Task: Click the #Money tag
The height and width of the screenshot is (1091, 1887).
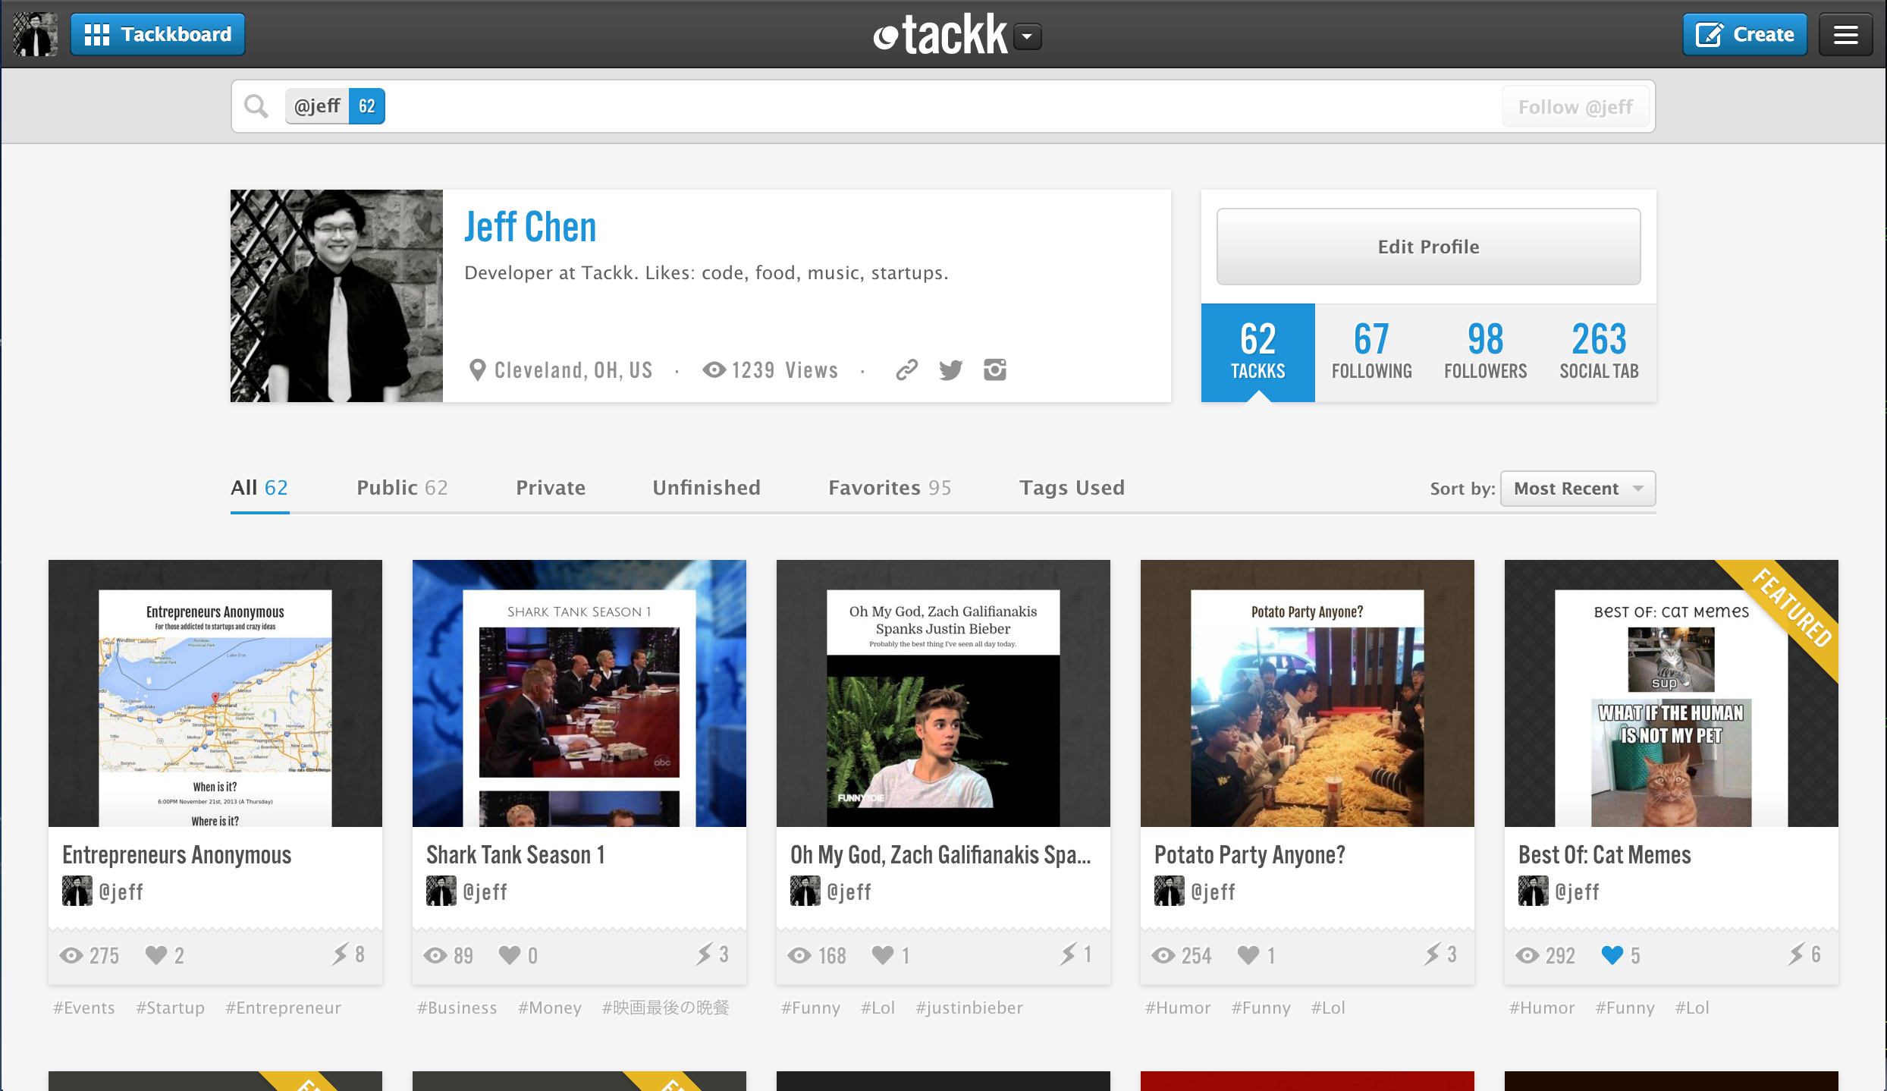Action: click(x=550, y=1008)
